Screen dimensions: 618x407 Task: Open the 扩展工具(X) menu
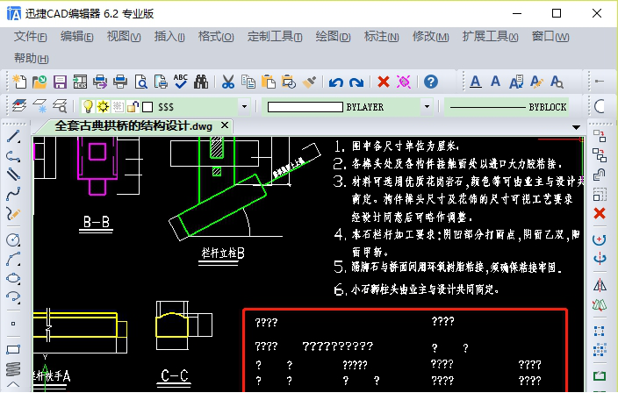(x=490, y=37)
